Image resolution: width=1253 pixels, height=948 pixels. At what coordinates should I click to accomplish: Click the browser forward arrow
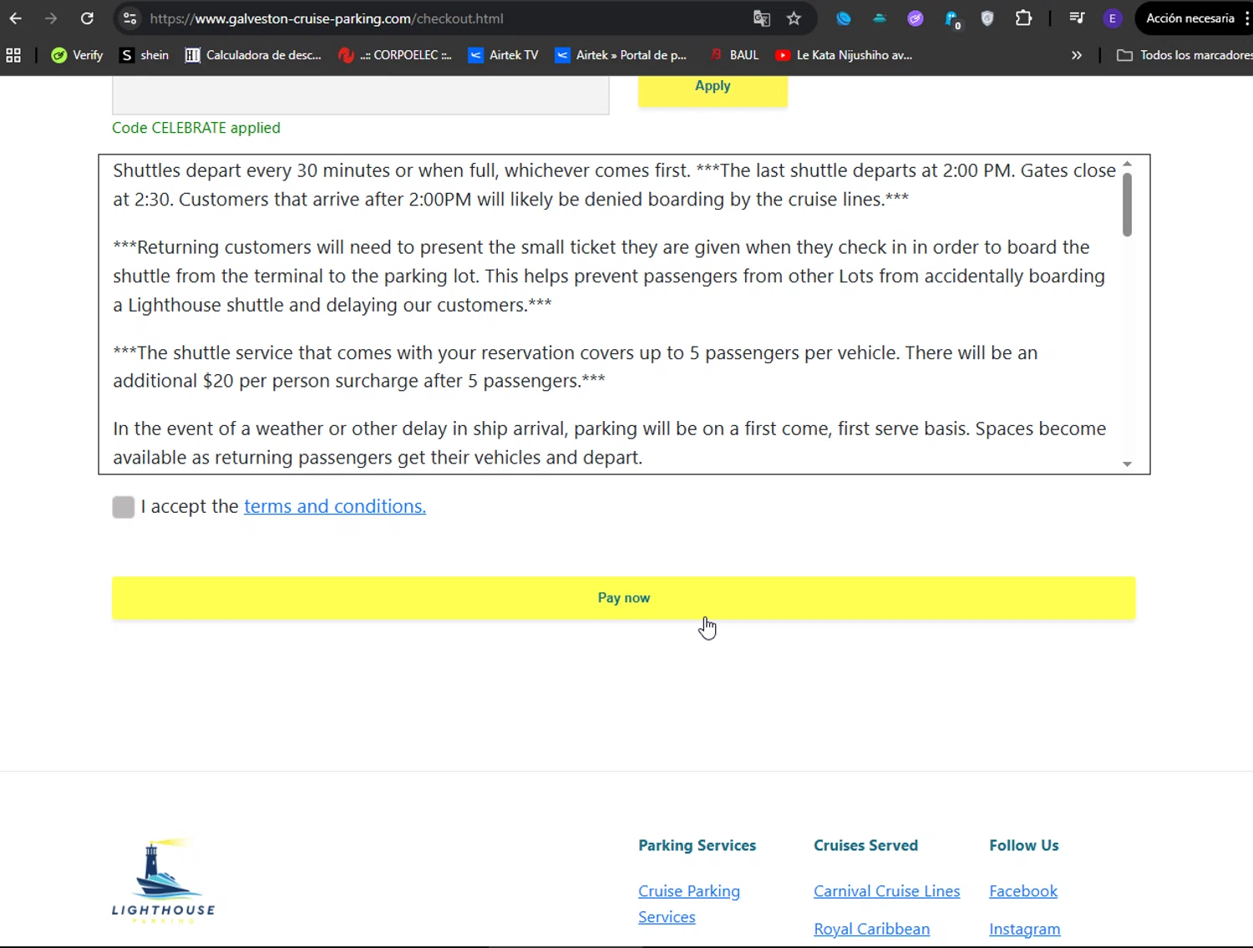pyautogui.click(x=51, y=18)
